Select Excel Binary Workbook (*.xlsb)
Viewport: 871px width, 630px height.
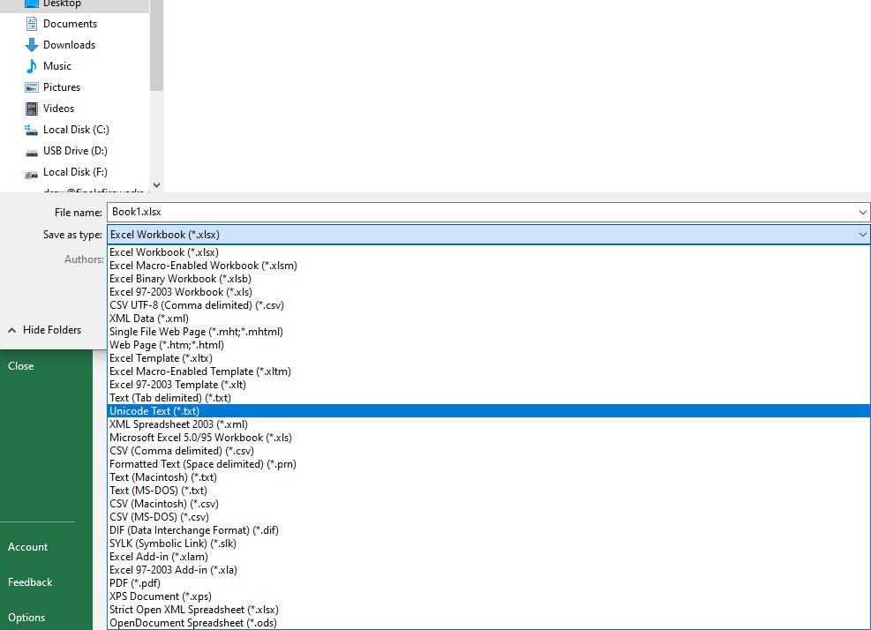(x=488, y=279)
